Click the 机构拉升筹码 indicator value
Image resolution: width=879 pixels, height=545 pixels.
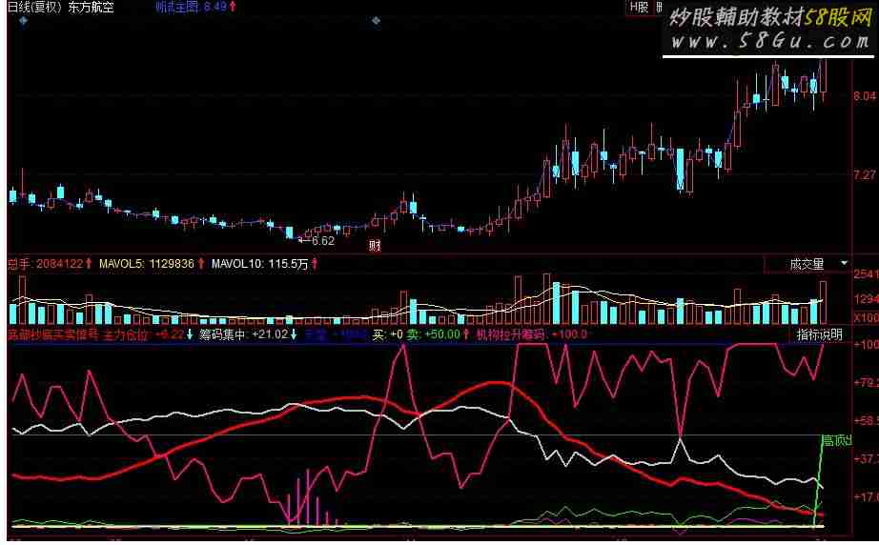(531, 335)
